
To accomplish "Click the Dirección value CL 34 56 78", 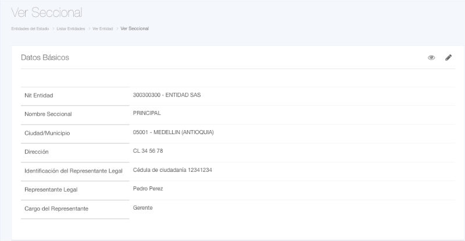I will pyautogui.click(x=148, y=151).
